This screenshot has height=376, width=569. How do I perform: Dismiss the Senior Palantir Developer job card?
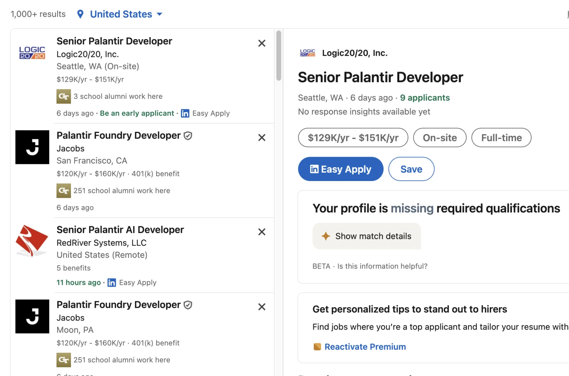[262, 43]
